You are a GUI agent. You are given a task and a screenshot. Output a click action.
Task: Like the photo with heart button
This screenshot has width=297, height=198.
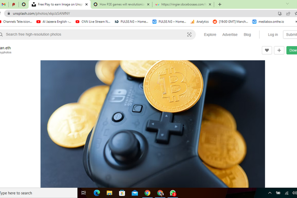pos(267,50)
